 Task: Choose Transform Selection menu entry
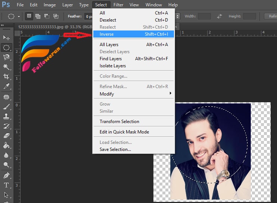pyautogui.click(x=119, y=122)
